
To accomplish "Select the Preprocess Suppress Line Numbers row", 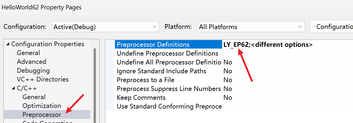I will 169,89.
